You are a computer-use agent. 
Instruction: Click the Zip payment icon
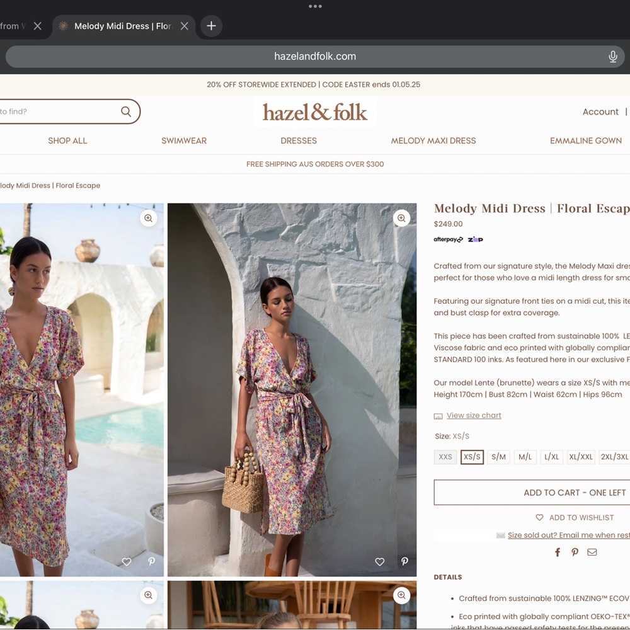[x=476, y=239]
